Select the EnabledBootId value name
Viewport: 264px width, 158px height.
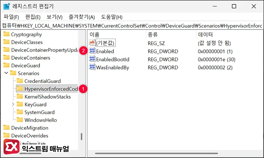[x=113, y=59]
